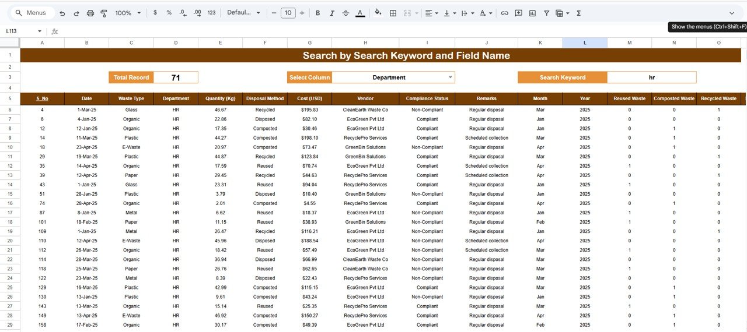Add a comment using the comment icon
The width and height of the screenshot is (747, 332).
[518, 13]
